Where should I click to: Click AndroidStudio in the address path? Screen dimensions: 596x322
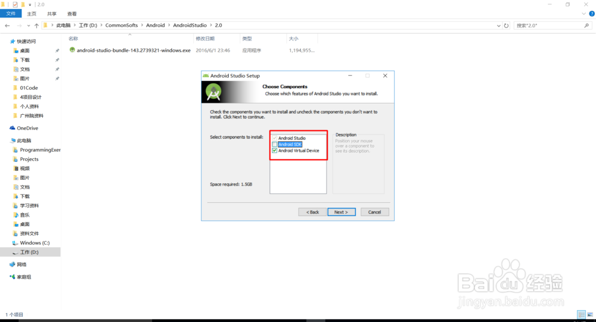tap(190, 25)
